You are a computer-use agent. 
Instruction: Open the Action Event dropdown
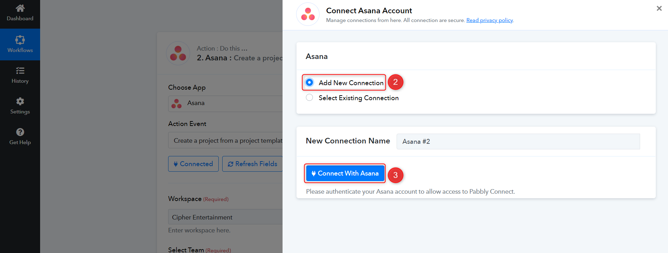225,140
